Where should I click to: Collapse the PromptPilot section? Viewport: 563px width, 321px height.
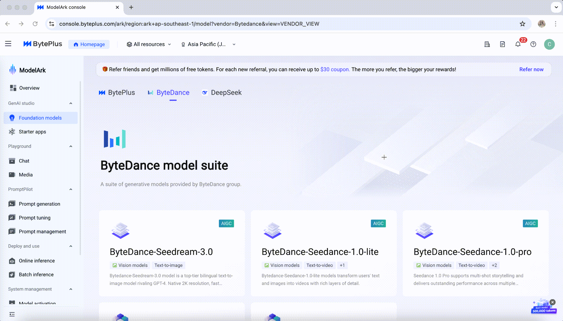tap(71, 189)
